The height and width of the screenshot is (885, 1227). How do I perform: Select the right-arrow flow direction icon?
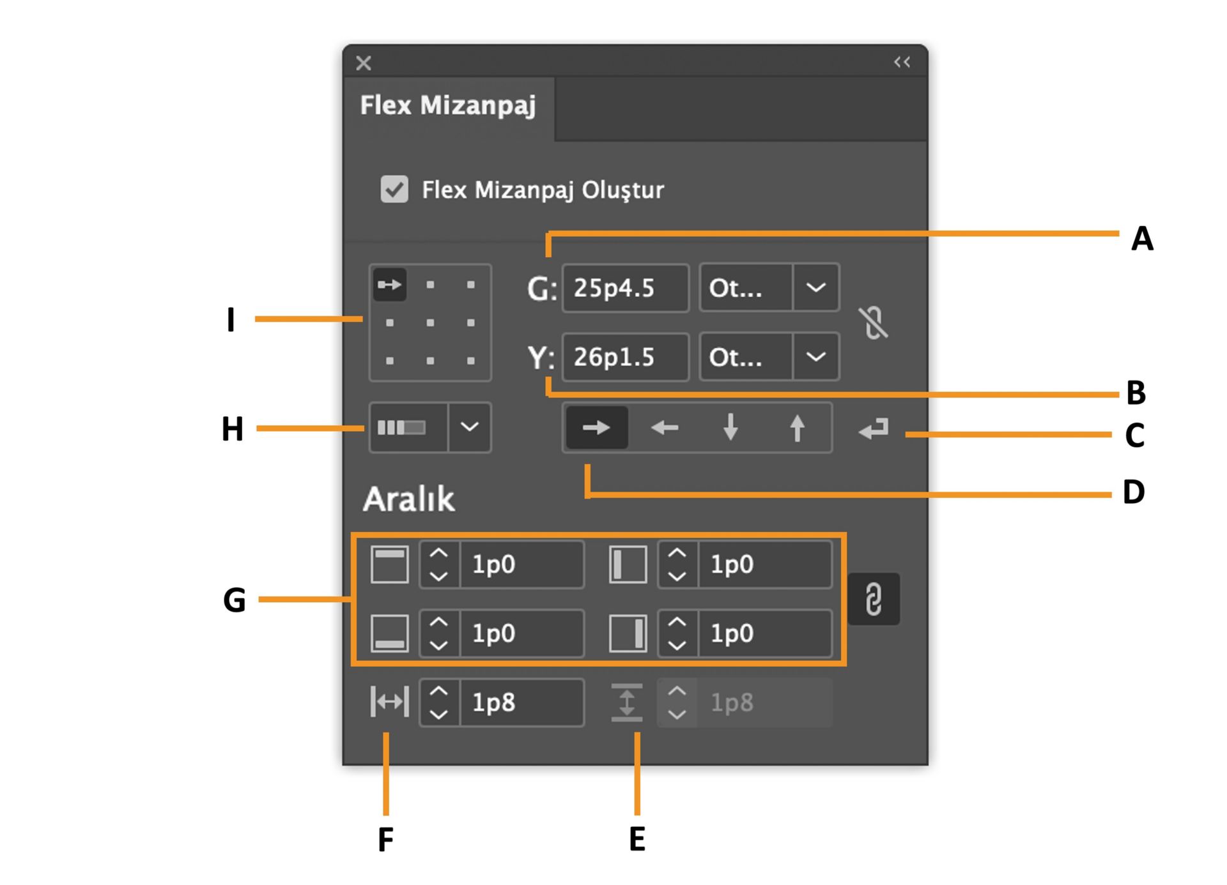tap(596, 428)
